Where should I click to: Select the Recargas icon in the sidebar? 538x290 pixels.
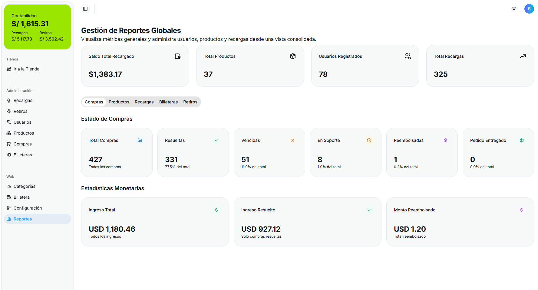tap(9, 100)
